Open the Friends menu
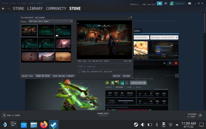 (22, 3)
